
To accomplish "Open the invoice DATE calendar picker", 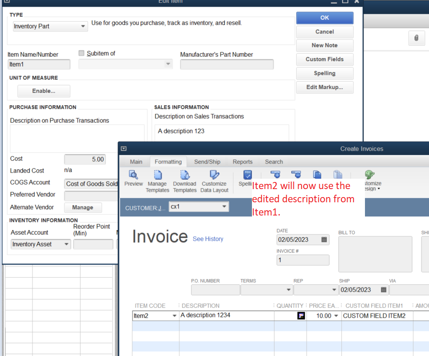I will tap(324, 240).
